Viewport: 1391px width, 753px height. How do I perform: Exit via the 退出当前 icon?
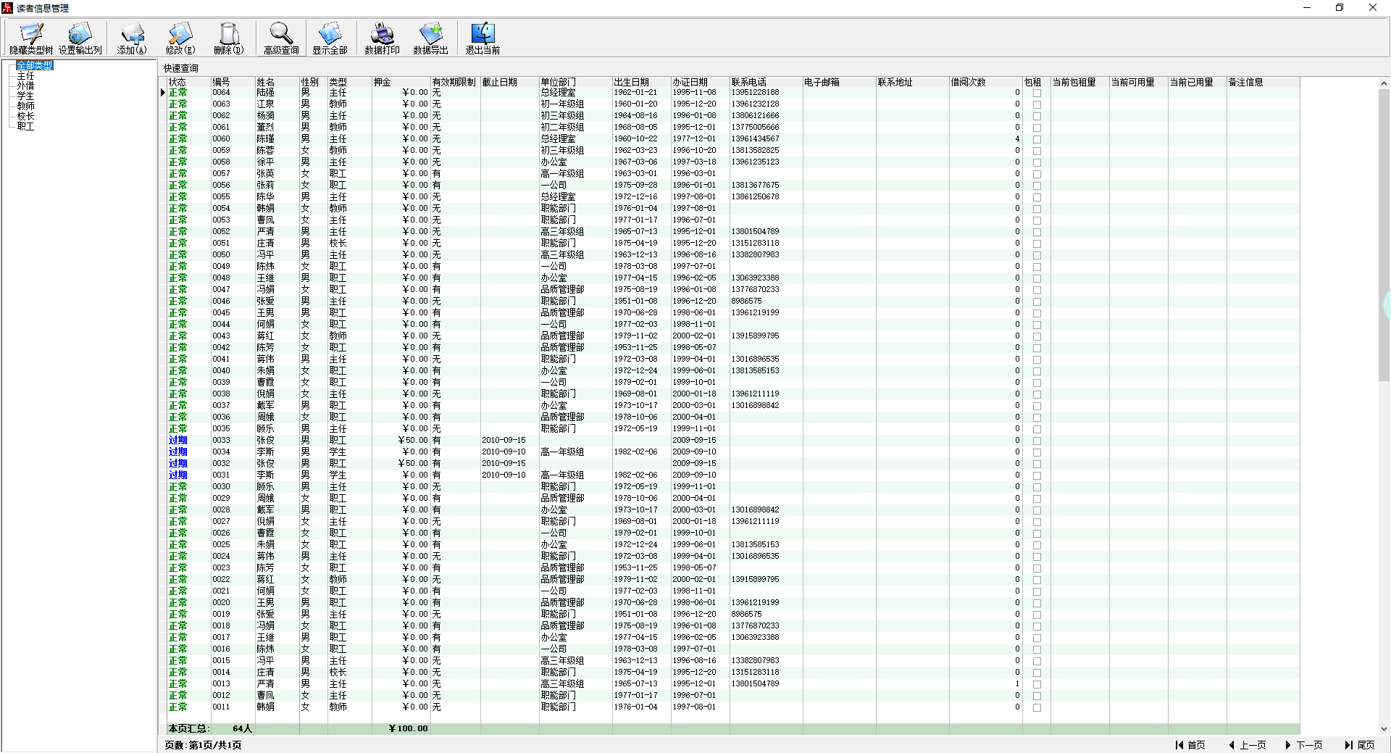pyautogui.click(x=483, y=38)
